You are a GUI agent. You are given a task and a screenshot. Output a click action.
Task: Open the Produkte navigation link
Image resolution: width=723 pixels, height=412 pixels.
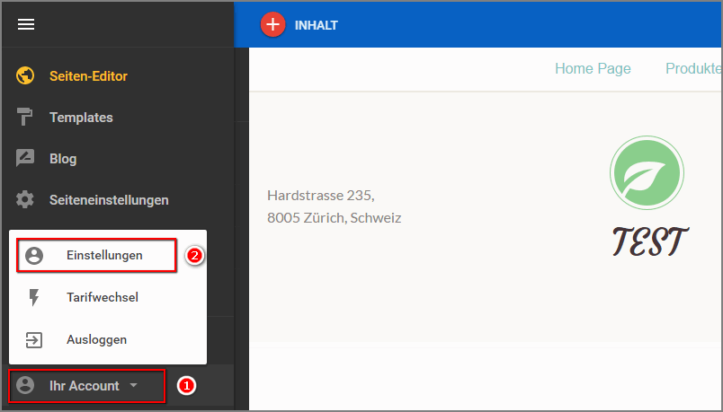693,69
